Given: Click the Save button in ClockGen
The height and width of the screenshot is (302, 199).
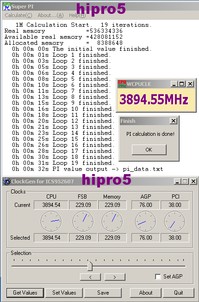Looking at the screenshot, I should pos(103,293).
